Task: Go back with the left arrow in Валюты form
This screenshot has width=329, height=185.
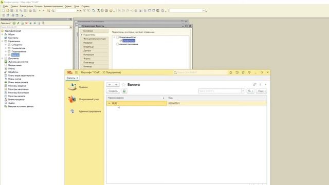Action: coord(109,85)
